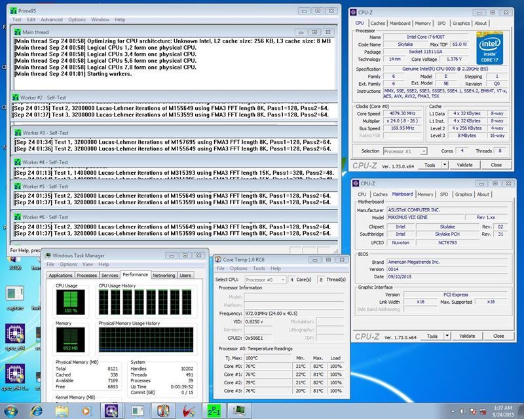Screen dimensions: 524x419
Task: Click the Core Temp title bar icon
Action: coord(218,259)
